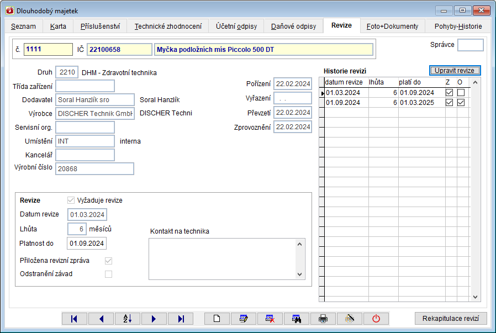This screenshot has width=496, height=333.
Task: Click the Platnost do field 01.09.2024
Action: 87,243
